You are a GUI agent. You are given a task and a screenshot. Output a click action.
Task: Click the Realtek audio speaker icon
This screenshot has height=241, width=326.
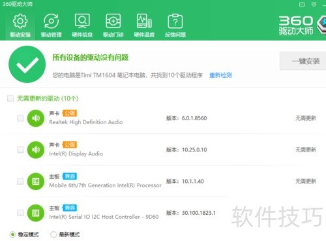36,118
